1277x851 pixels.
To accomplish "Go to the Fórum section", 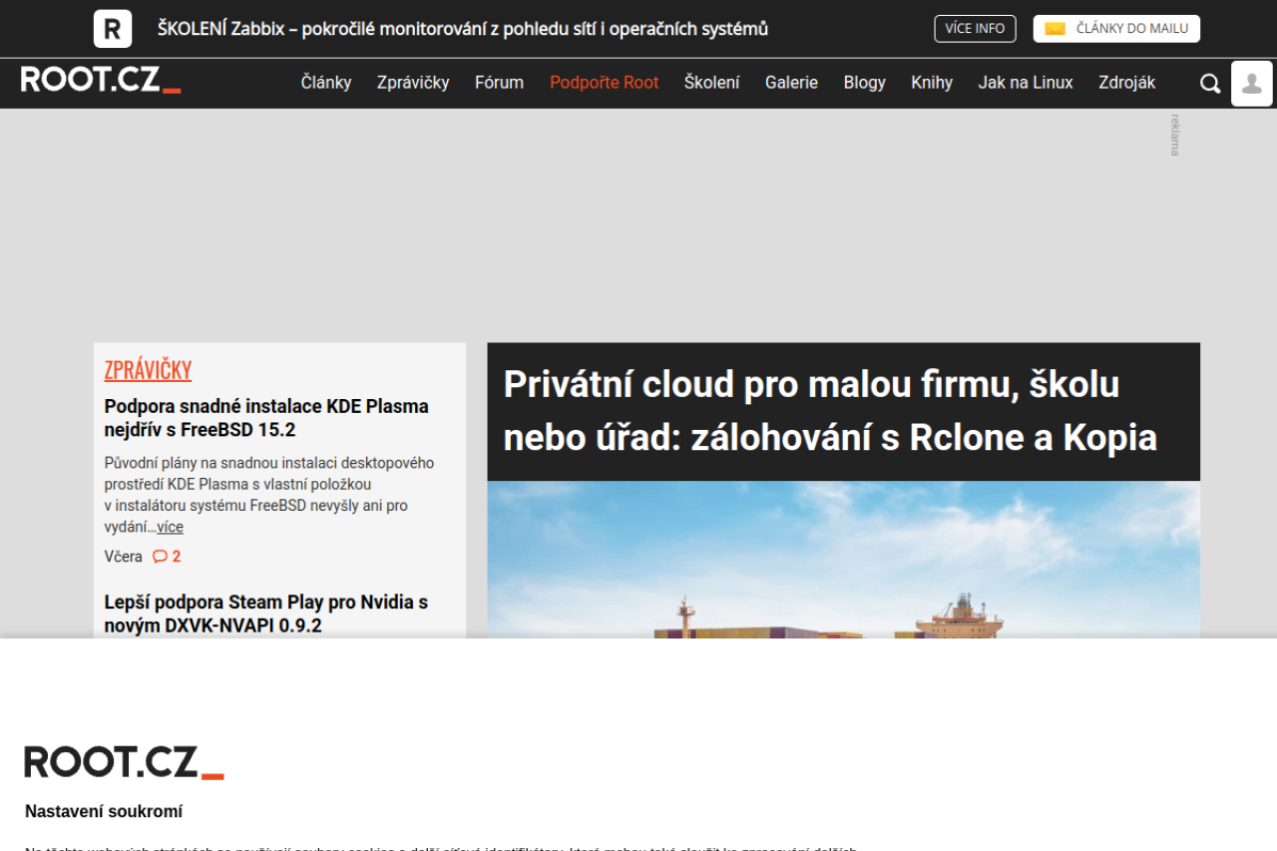I will [x=499, y=83].
